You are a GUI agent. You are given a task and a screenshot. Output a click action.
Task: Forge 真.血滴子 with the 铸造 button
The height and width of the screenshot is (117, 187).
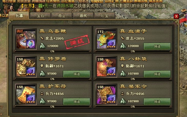[157, 46]
